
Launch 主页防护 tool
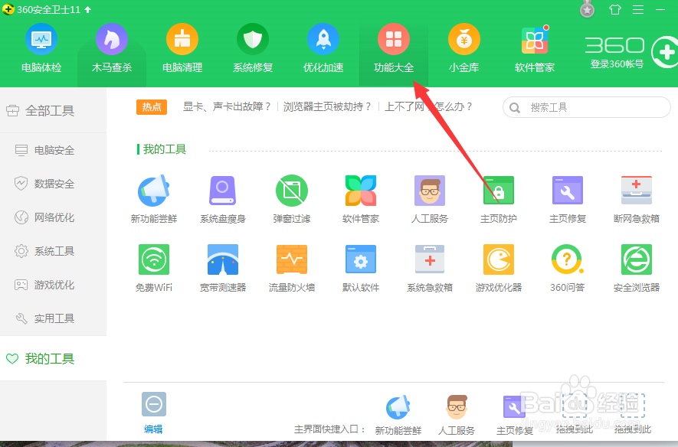(499, 199)
